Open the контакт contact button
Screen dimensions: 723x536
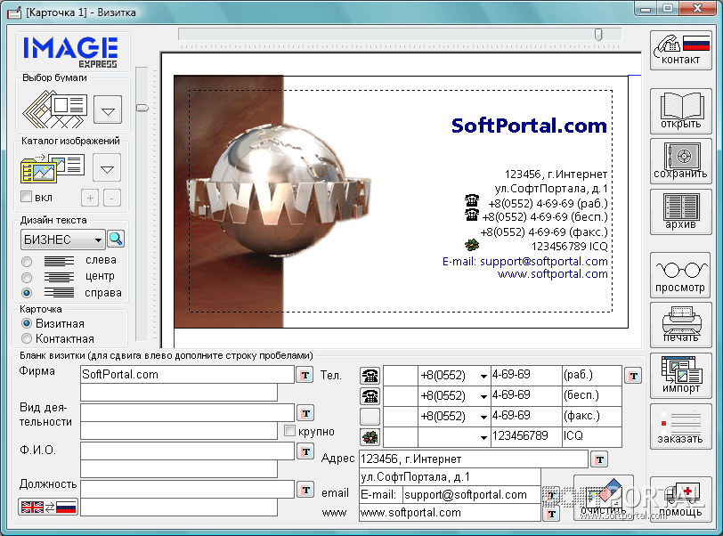click(x=680, y=50)
